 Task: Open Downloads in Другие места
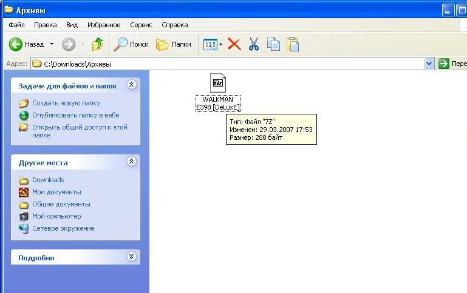tap(48, 180)
